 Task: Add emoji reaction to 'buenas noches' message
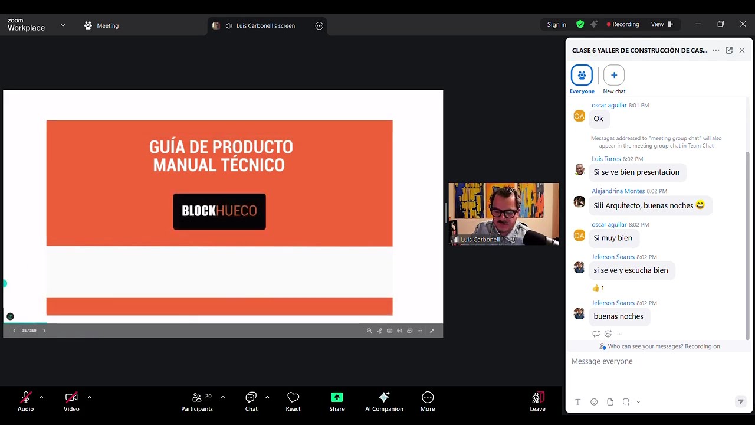(608, 334)
